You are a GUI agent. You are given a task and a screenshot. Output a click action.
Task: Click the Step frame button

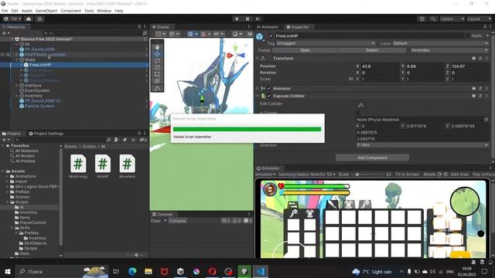coord(258,19)
